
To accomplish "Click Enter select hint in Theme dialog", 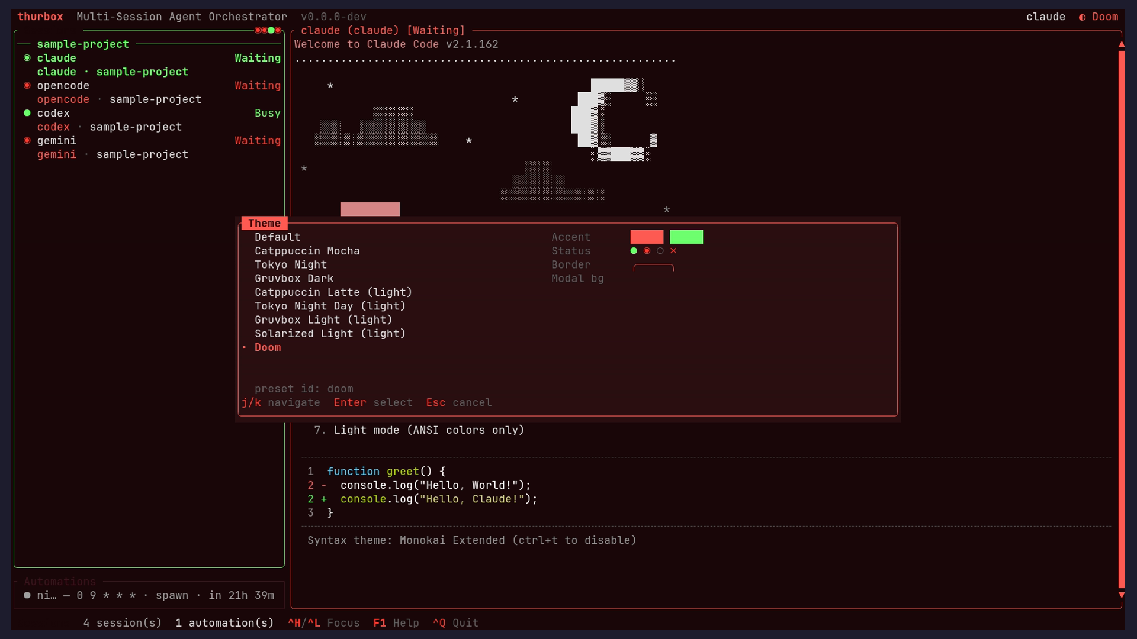I will (373, 403).
